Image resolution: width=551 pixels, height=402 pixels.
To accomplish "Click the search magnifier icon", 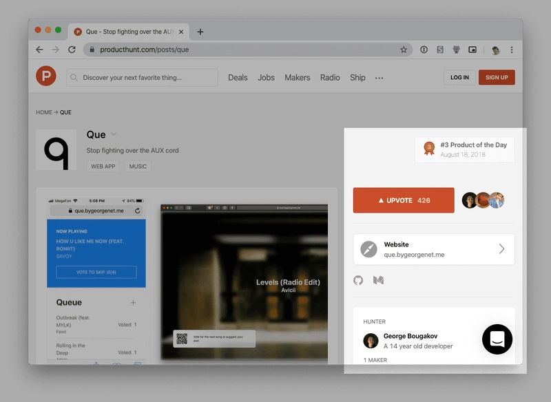I will 74,78.
